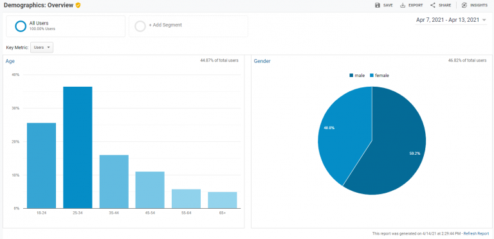This screenshot has height=239, width=494.
Task: Click the 100.00% Users text
Action: pyautogui.click(x=42, y=29)
